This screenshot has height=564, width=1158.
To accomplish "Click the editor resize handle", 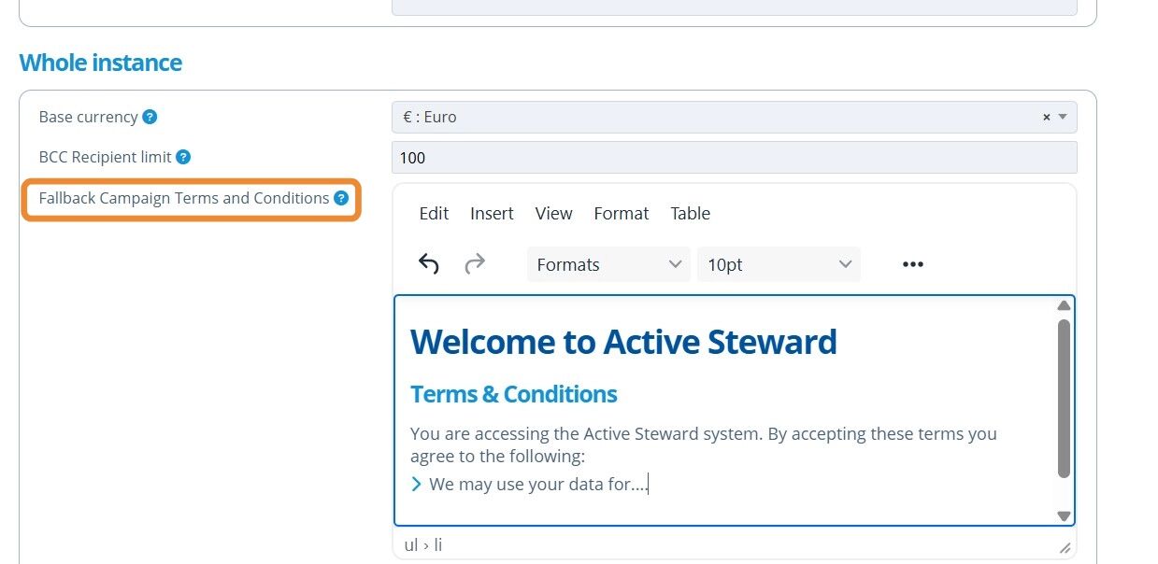I will pos(1065,547).
